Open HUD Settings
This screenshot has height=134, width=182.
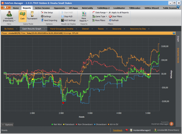(68, 20)
